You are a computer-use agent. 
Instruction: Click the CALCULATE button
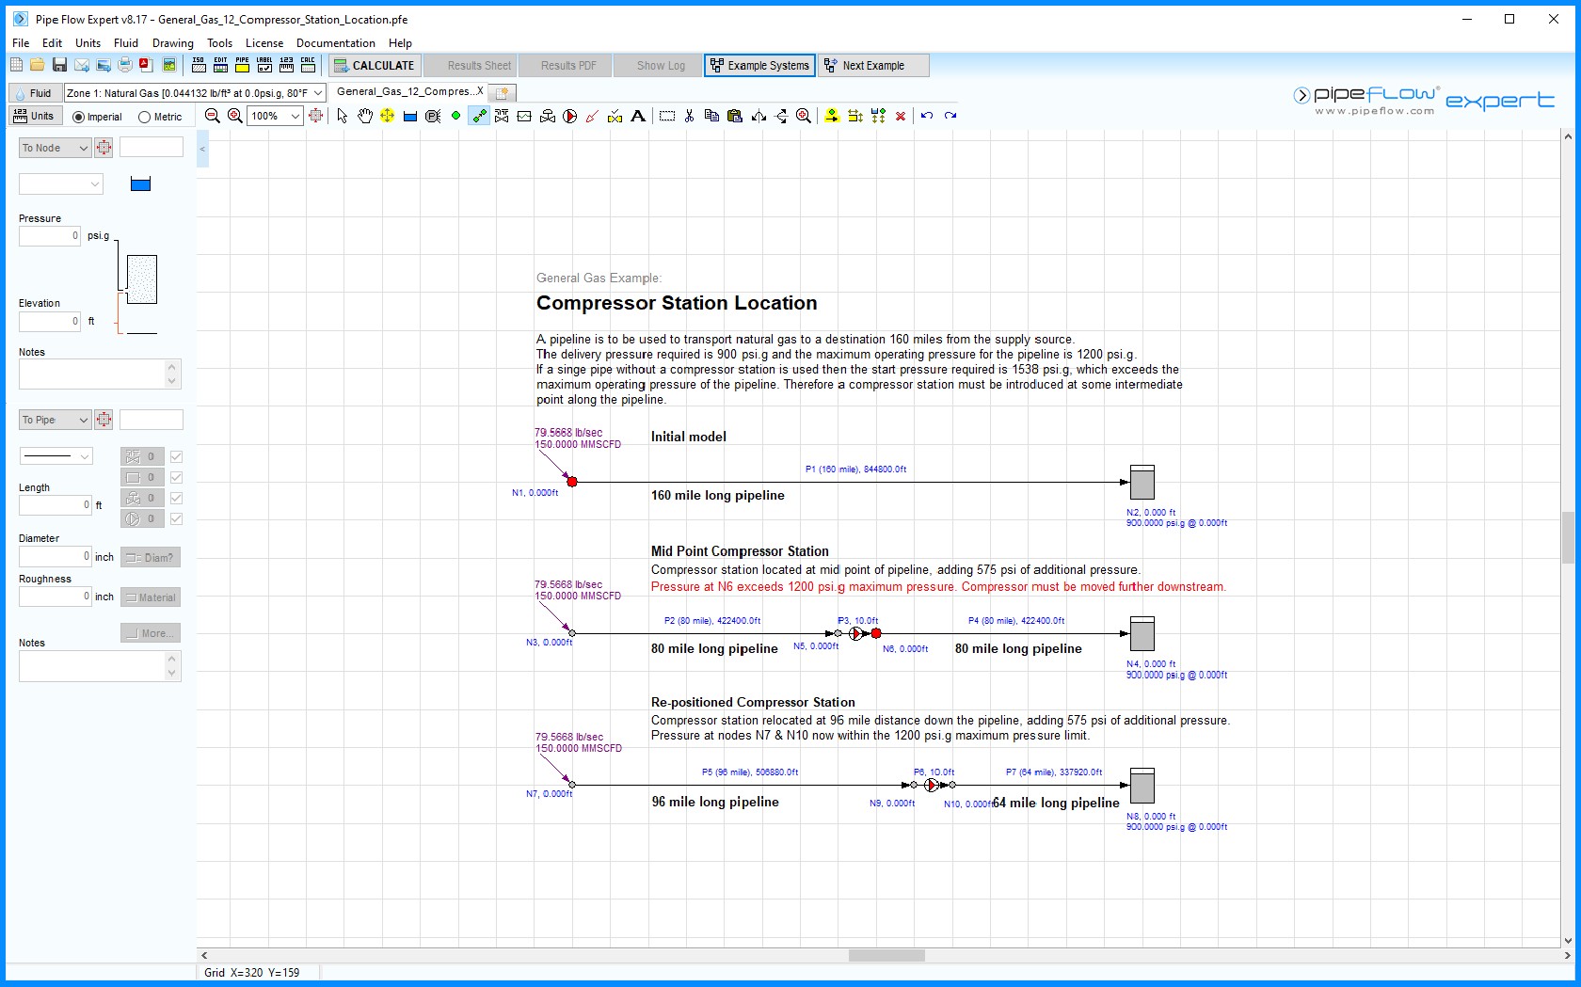[373, 66]
